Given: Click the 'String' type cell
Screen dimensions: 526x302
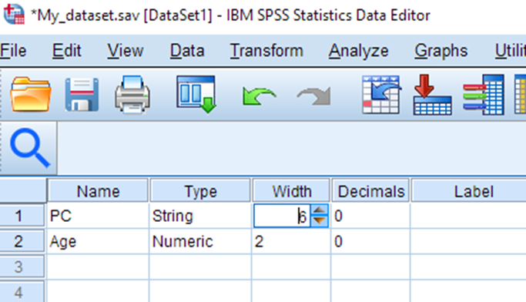Looking at the screenshot, I should [200, 216].
